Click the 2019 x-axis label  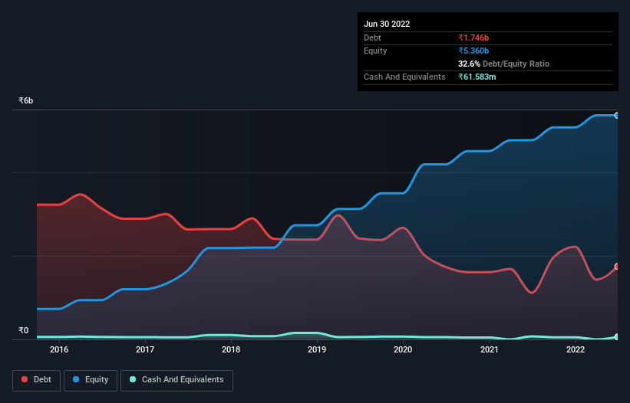pyautogui.click(x=317, y=349)
